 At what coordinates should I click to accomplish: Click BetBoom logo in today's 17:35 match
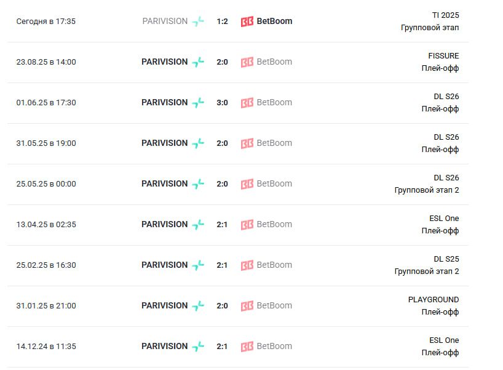click(247, 22)
